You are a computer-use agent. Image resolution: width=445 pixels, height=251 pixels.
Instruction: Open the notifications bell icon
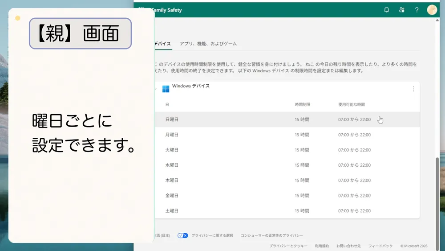click(x=387, y=10)
